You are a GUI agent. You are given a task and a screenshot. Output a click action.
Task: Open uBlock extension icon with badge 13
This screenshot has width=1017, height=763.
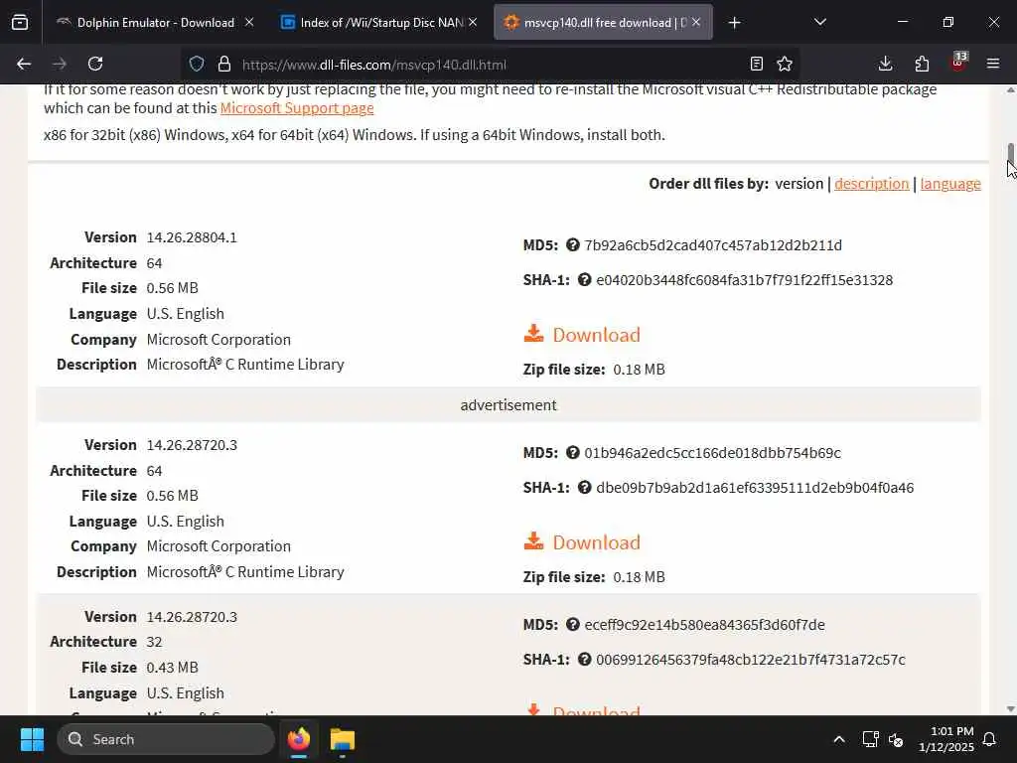958,63
